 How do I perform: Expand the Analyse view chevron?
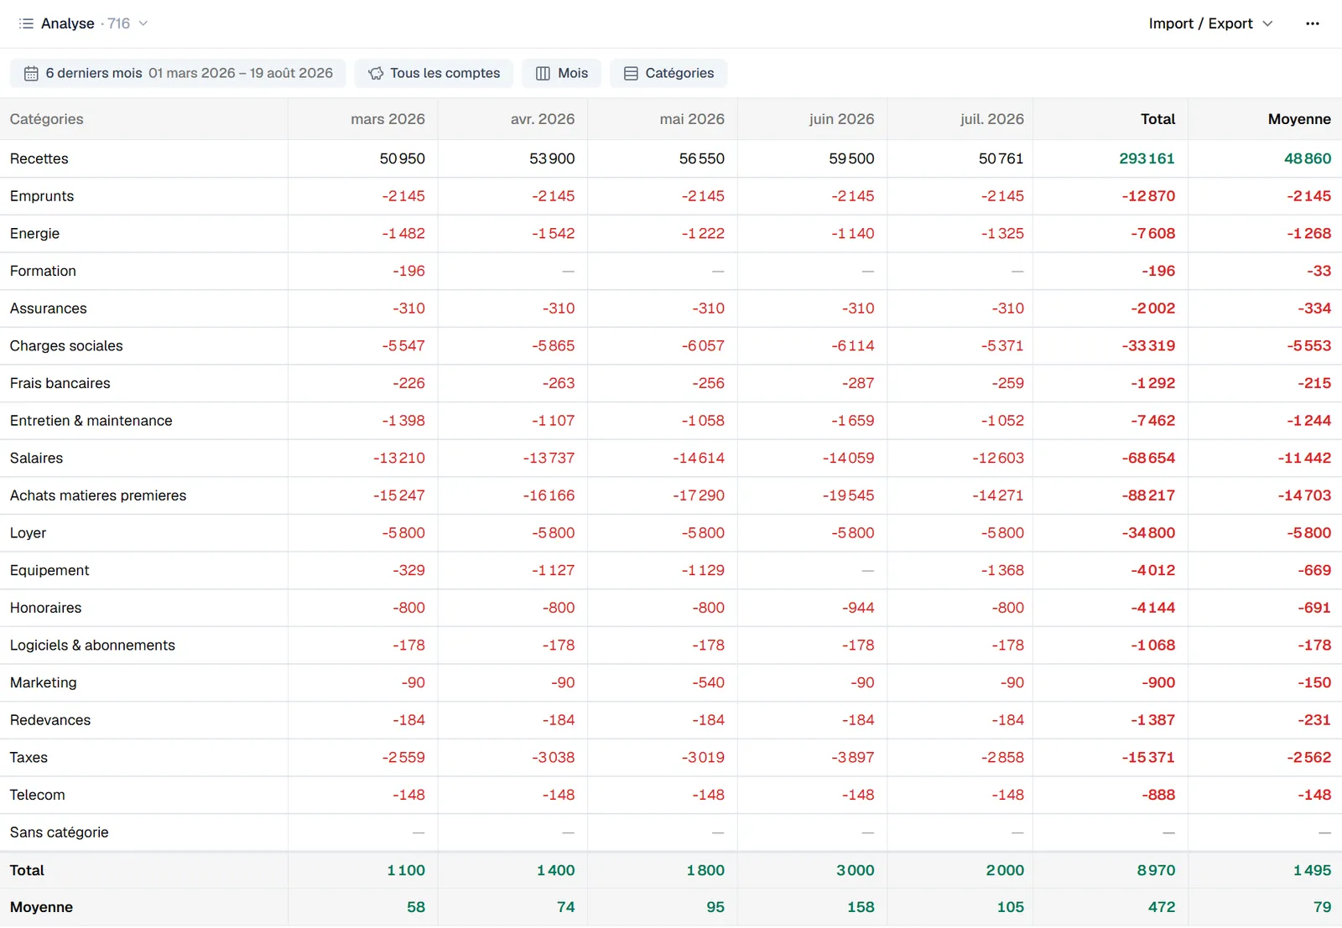click(143, 23)
